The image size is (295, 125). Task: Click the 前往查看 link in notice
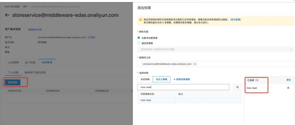[235, 20]
